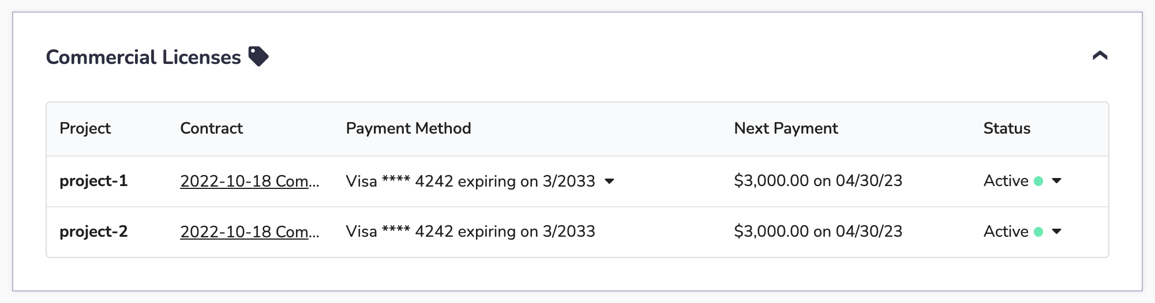1155x303 pixels.
Task: Collapse the Commercial Licenses section with chevron
Action: click(1100, 56)
